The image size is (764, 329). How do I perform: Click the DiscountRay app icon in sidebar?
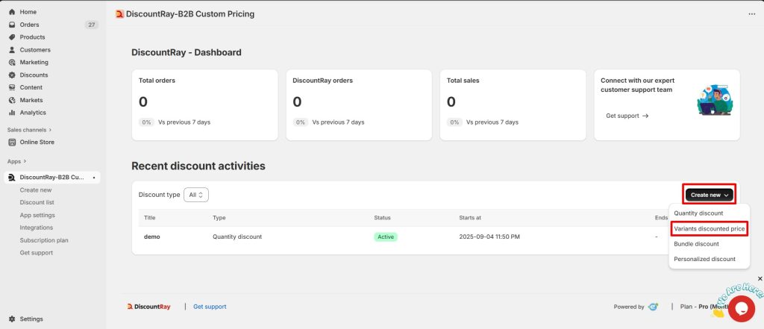point(12,178)
